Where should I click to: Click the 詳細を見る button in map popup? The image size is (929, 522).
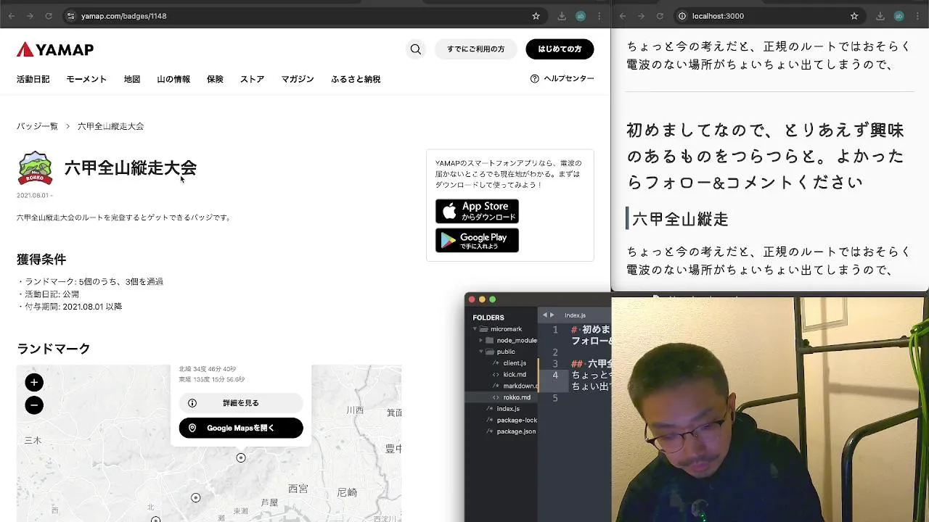pyautogui.click(x=241, y=403)
